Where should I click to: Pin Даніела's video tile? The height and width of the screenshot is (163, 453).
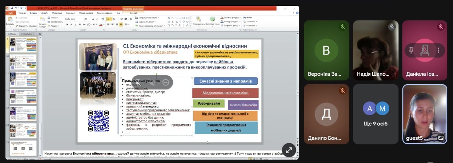[411, 50]
